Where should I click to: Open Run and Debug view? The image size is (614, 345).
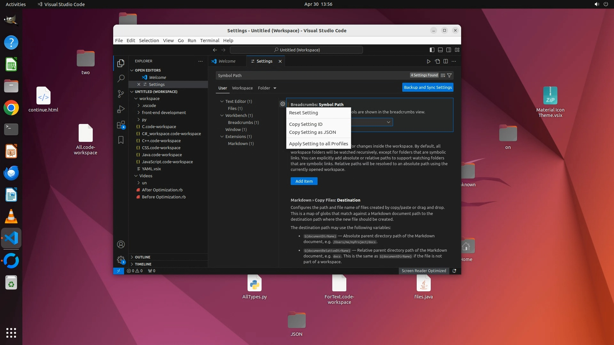[121, 109]
